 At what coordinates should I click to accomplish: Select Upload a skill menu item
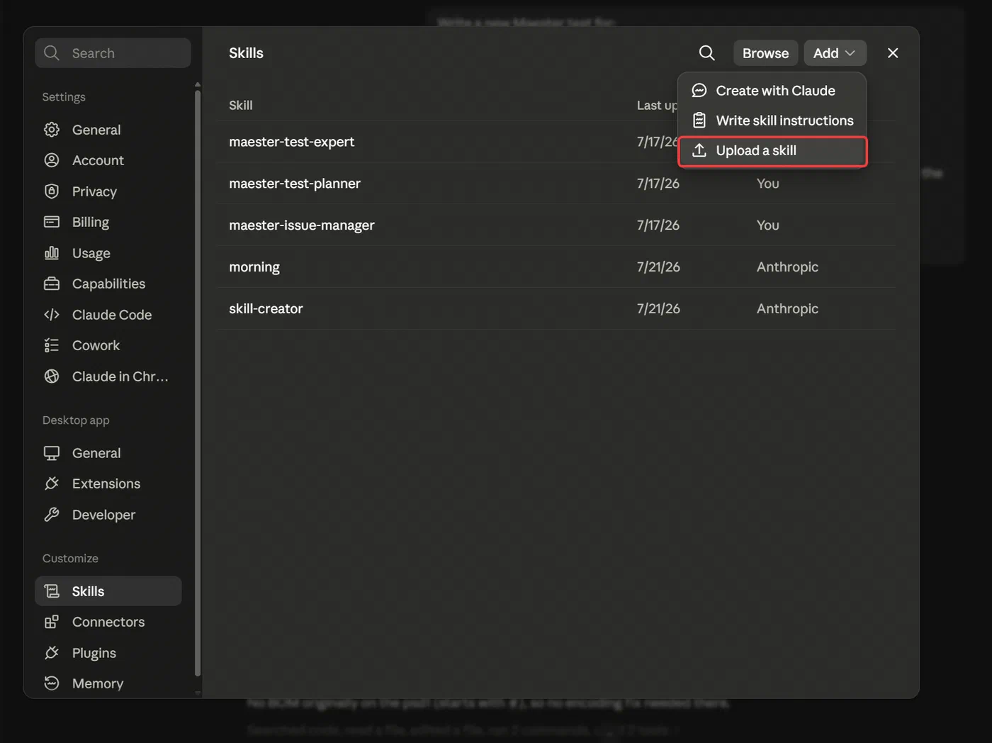772,151
